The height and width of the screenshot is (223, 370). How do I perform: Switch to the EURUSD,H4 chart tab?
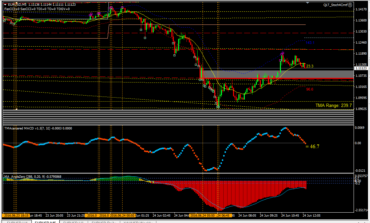17,222
